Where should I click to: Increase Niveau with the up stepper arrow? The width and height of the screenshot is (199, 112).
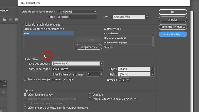click(120, 79)
